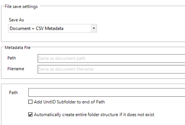Open the Save As dropdown arrow

94,28
